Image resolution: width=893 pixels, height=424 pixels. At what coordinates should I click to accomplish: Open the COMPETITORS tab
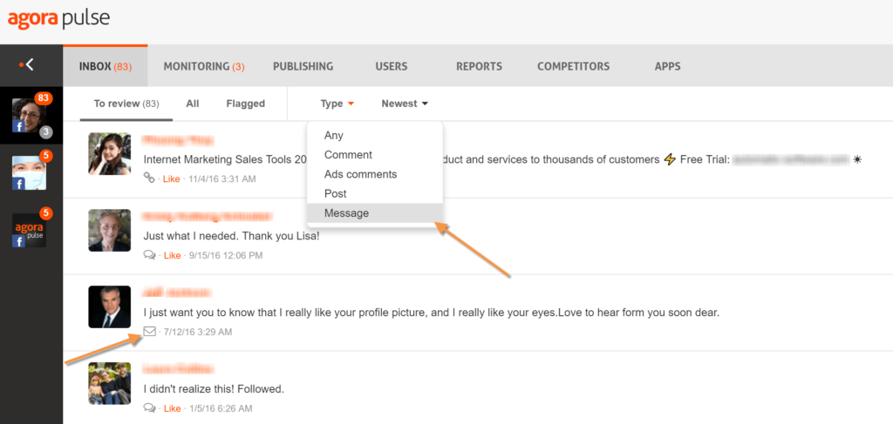point(573,66)
